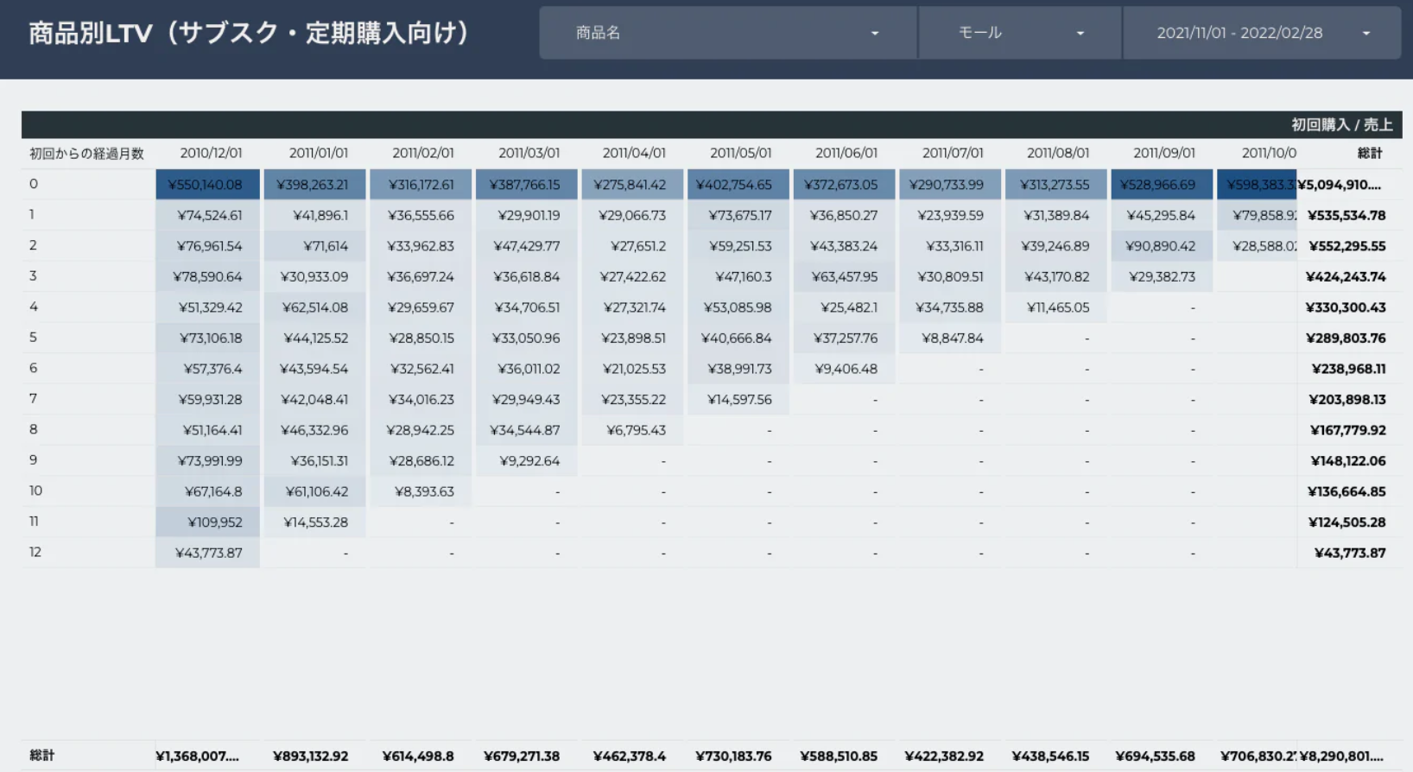Select the ¥402,754.65 cell

738,185
